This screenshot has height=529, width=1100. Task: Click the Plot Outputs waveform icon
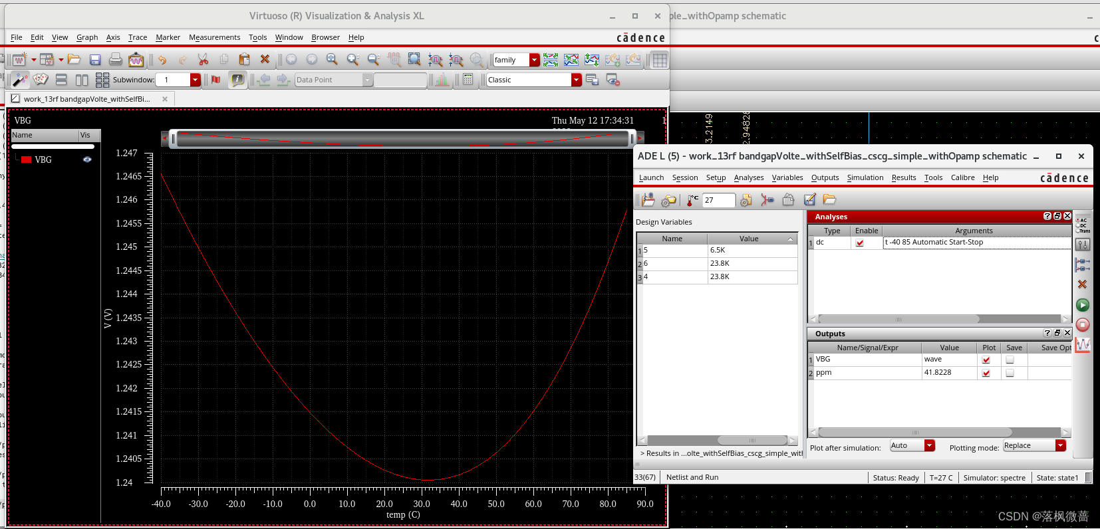(x=1083, y=345)
